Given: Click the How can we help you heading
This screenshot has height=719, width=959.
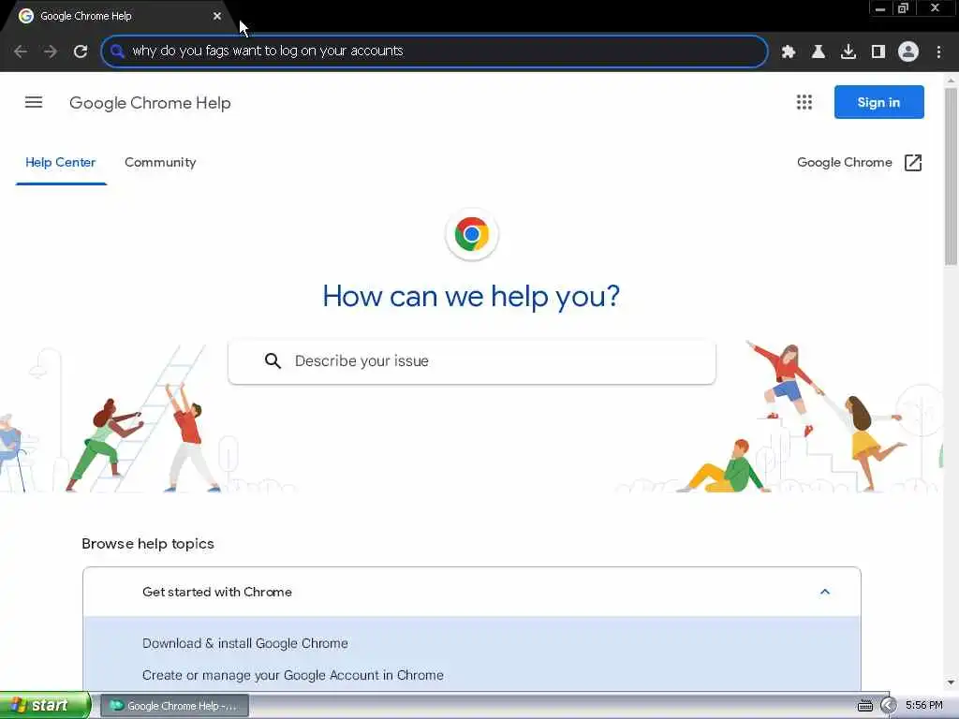Looking at the screenshot, I should point(471,297).
